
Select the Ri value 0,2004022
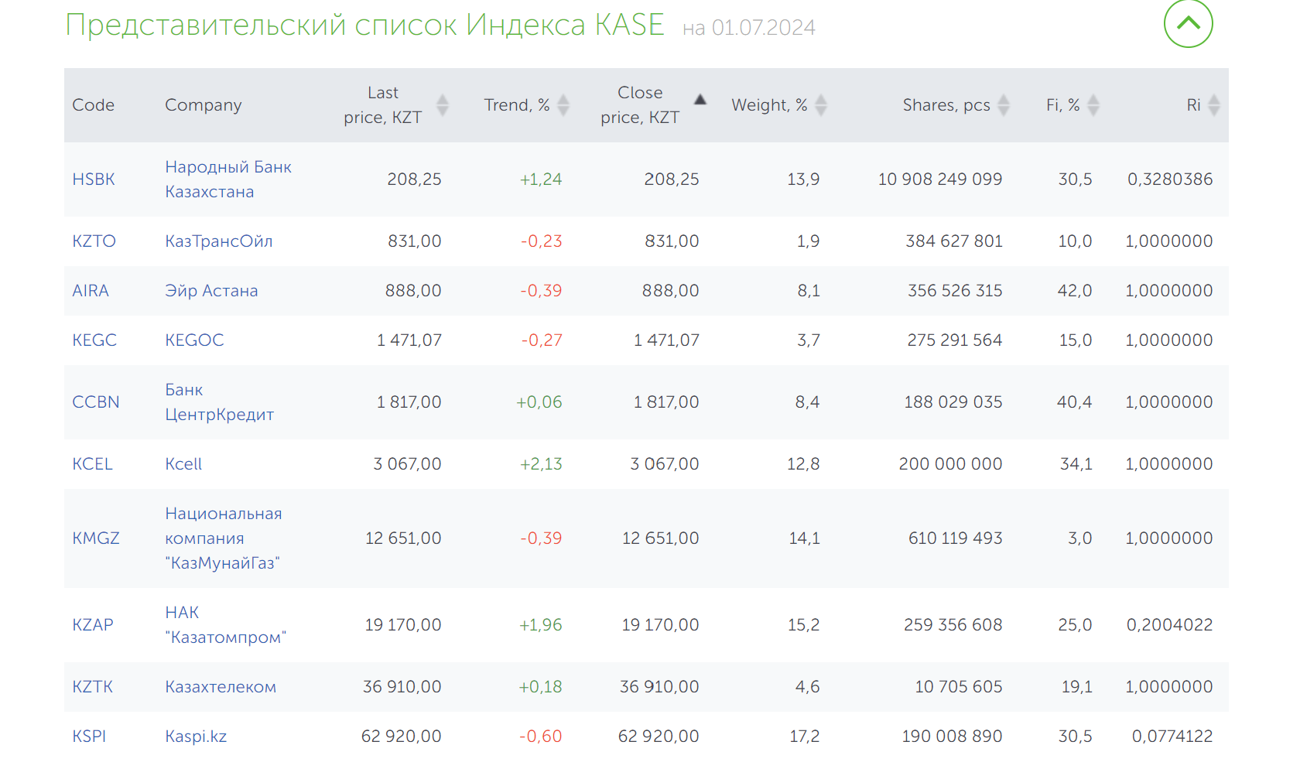[1169, 625]
